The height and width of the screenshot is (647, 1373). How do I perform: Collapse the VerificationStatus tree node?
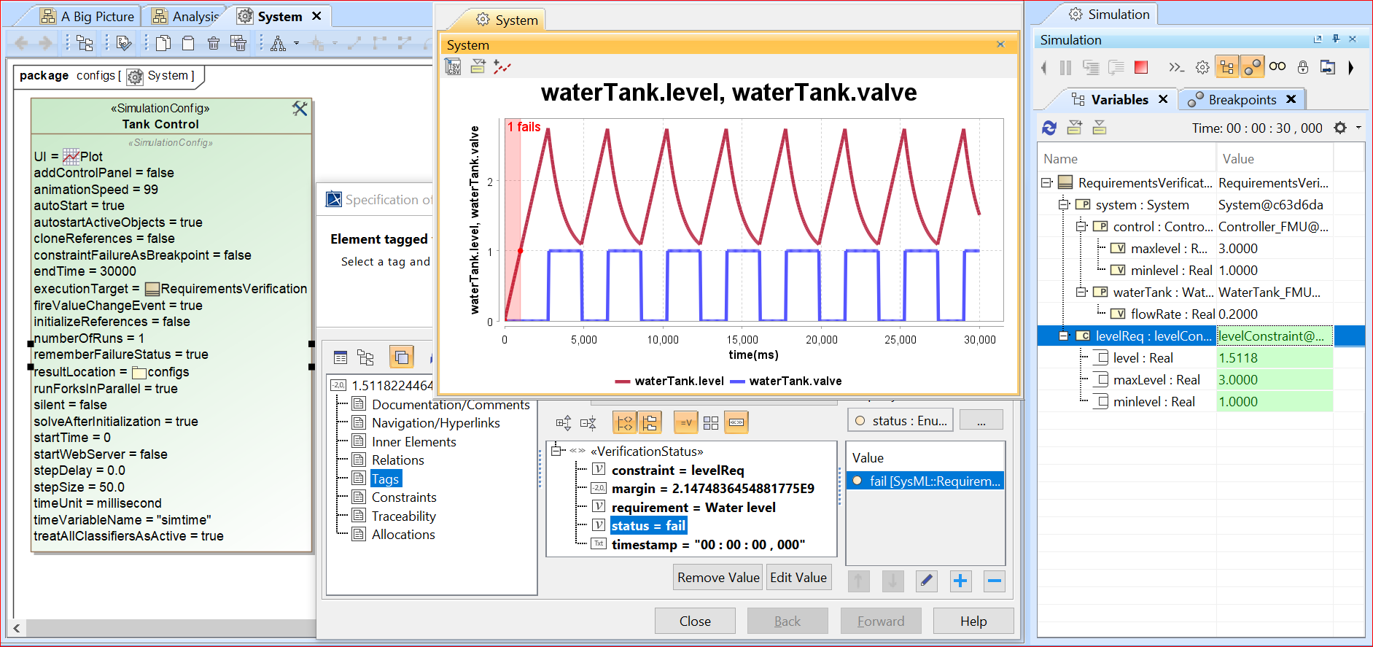point(557,451)
